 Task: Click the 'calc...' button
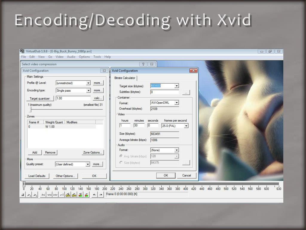tap(98, 98)
